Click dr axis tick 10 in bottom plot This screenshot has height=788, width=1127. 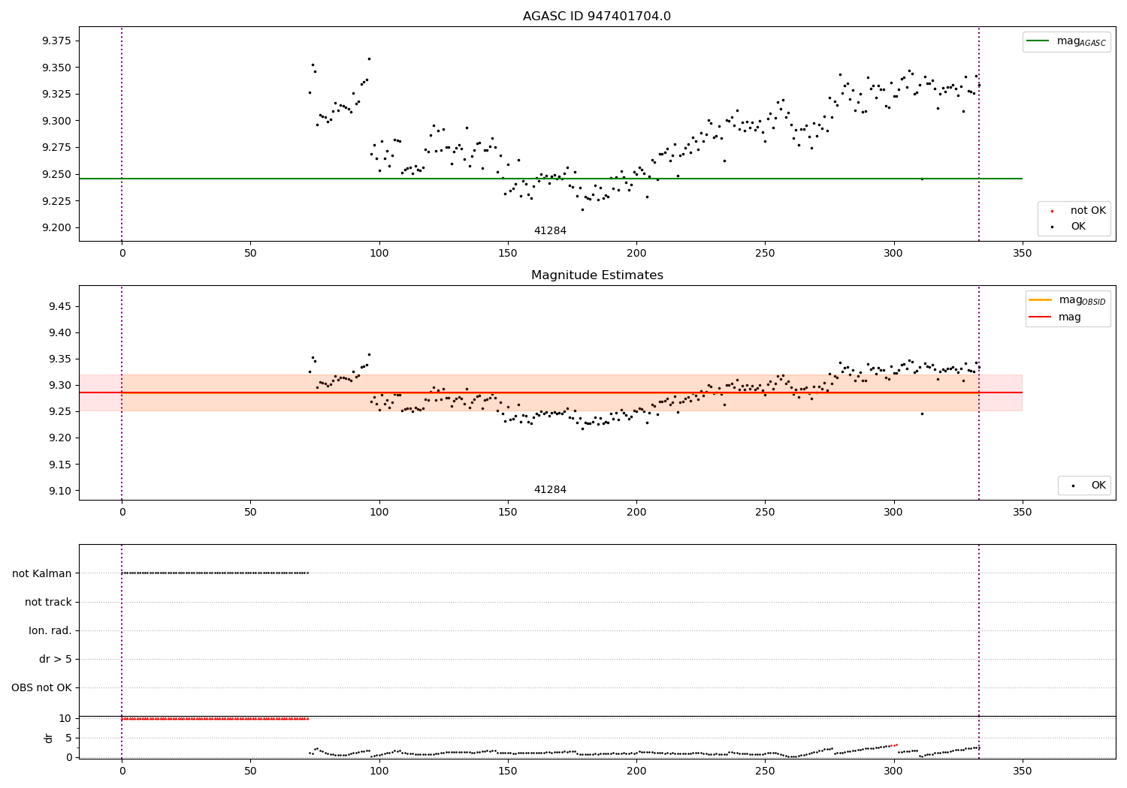click(x=65, y=718)
